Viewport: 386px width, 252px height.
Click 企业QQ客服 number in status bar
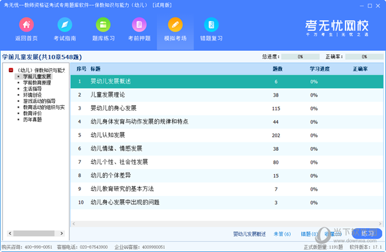pos(153,247)
